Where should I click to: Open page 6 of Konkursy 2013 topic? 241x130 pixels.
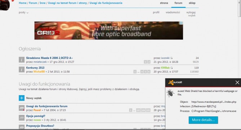[149, 71]
